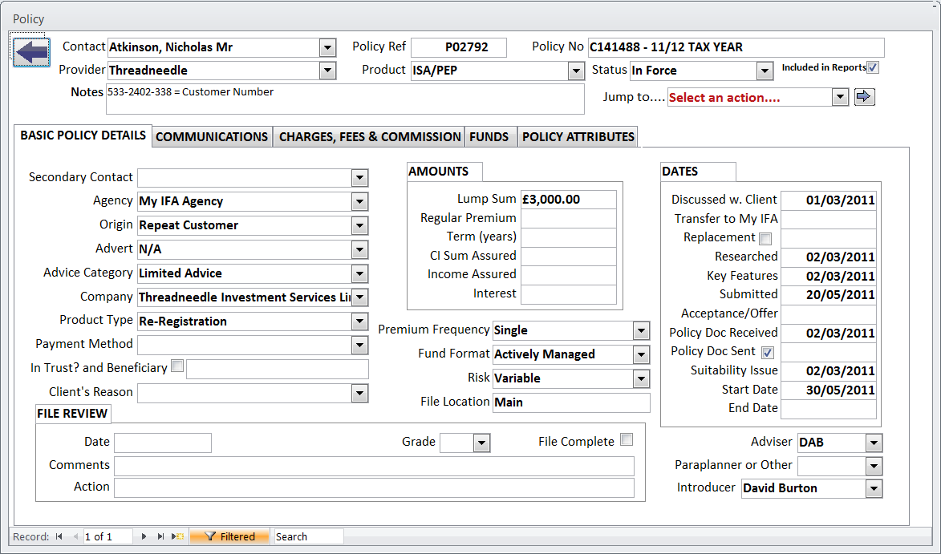Go to first record in navigator

click(x=59, y=536)
